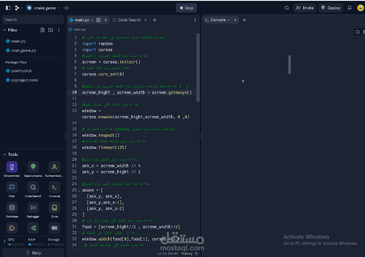Collapse the Tools section
365x257 pixels.
coord(5,154)
